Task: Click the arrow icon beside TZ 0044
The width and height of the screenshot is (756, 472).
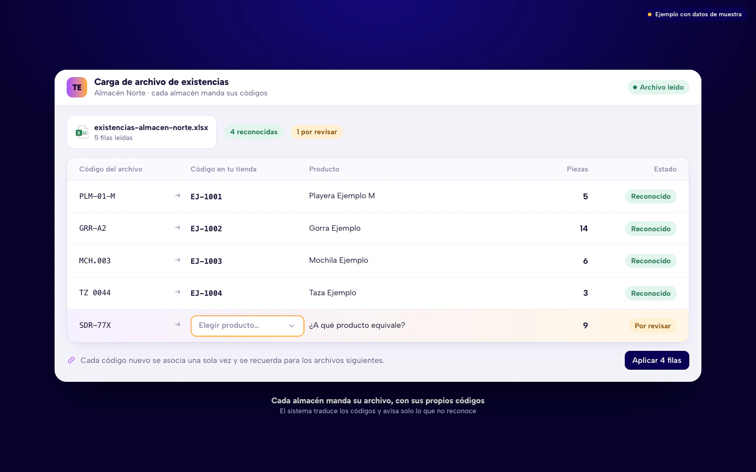Action: point(177,292)
